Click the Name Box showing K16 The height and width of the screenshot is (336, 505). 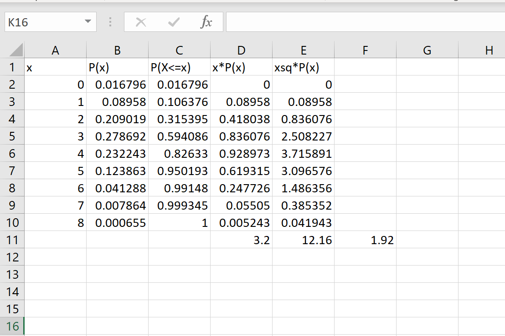pyautogui.click(x=51, y=22)
